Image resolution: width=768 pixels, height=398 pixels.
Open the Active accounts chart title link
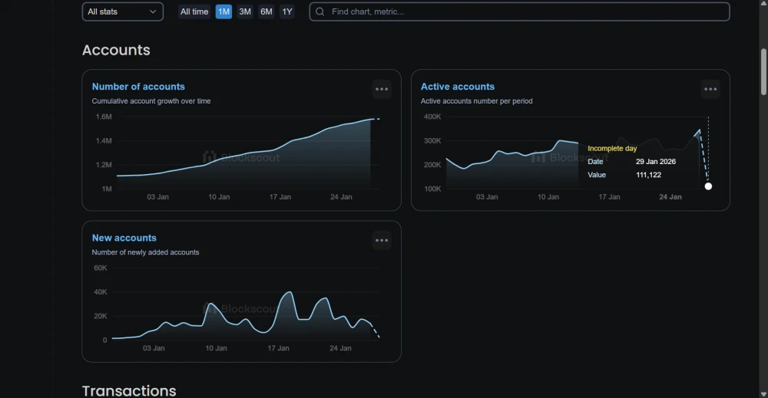click(x=458, y=87)
